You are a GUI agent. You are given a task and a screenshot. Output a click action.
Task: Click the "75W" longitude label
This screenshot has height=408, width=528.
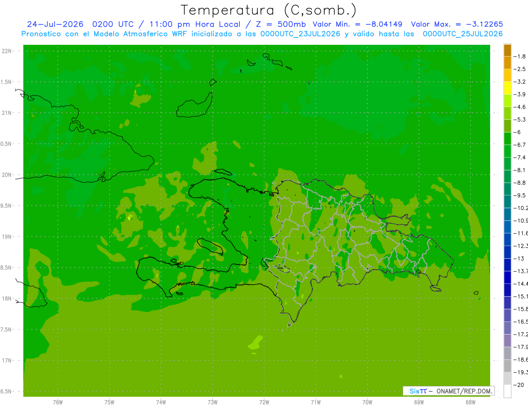pyautogui.click(x=110, y=402)
